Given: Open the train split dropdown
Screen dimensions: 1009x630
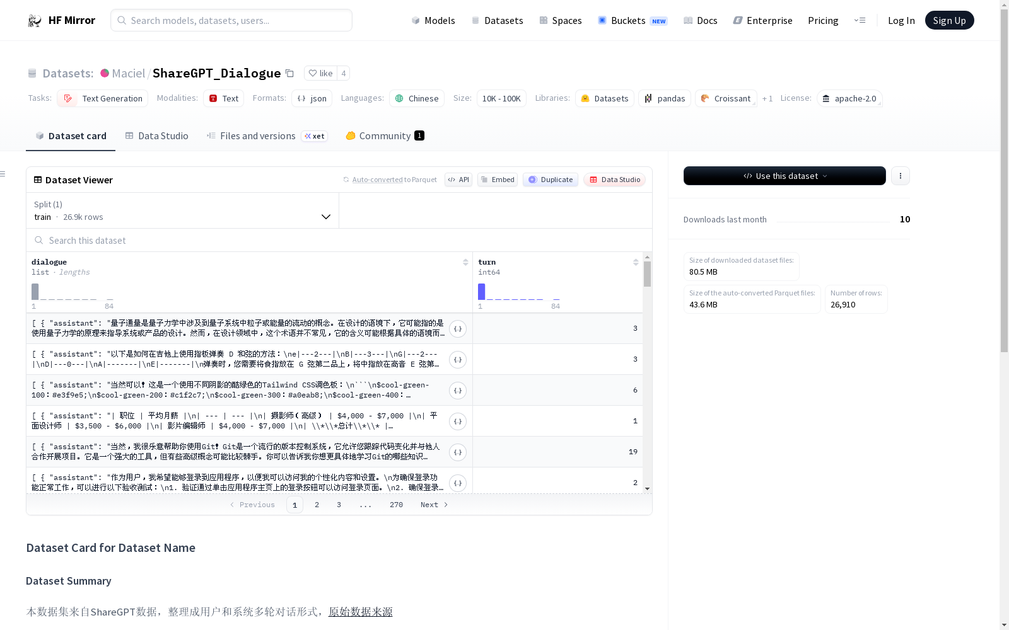Looking at the screenshot, I should click(x=183, y=210).
